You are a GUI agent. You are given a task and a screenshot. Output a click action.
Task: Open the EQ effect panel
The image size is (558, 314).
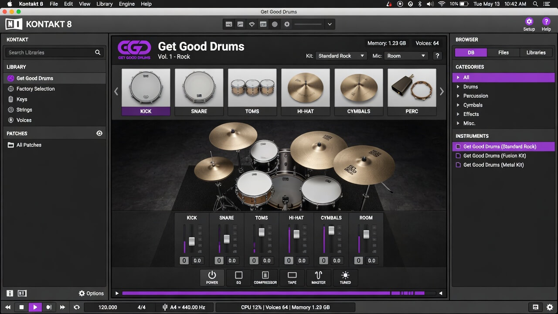pyautogui.click(x=238, y=277)
